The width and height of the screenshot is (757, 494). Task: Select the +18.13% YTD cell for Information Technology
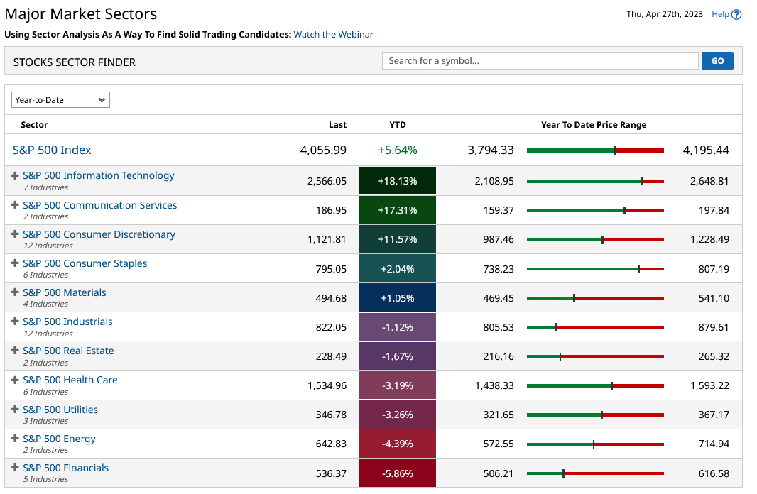pos(397,180)
